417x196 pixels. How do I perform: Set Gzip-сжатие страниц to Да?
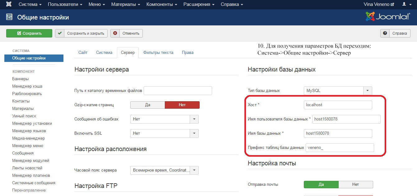(x=148, y=105)
